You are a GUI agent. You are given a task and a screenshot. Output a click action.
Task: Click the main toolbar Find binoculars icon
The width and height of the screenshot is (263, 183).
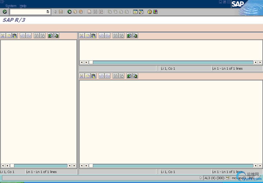(95, 12)
